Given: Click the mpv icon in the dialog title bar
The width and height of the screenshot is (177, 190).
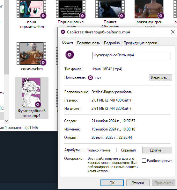Looking at the screenshot, I should (63, 32).
